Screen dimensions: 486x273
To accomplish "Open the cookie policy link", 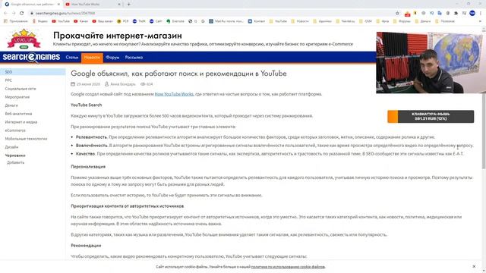I will tap(288, 266).
